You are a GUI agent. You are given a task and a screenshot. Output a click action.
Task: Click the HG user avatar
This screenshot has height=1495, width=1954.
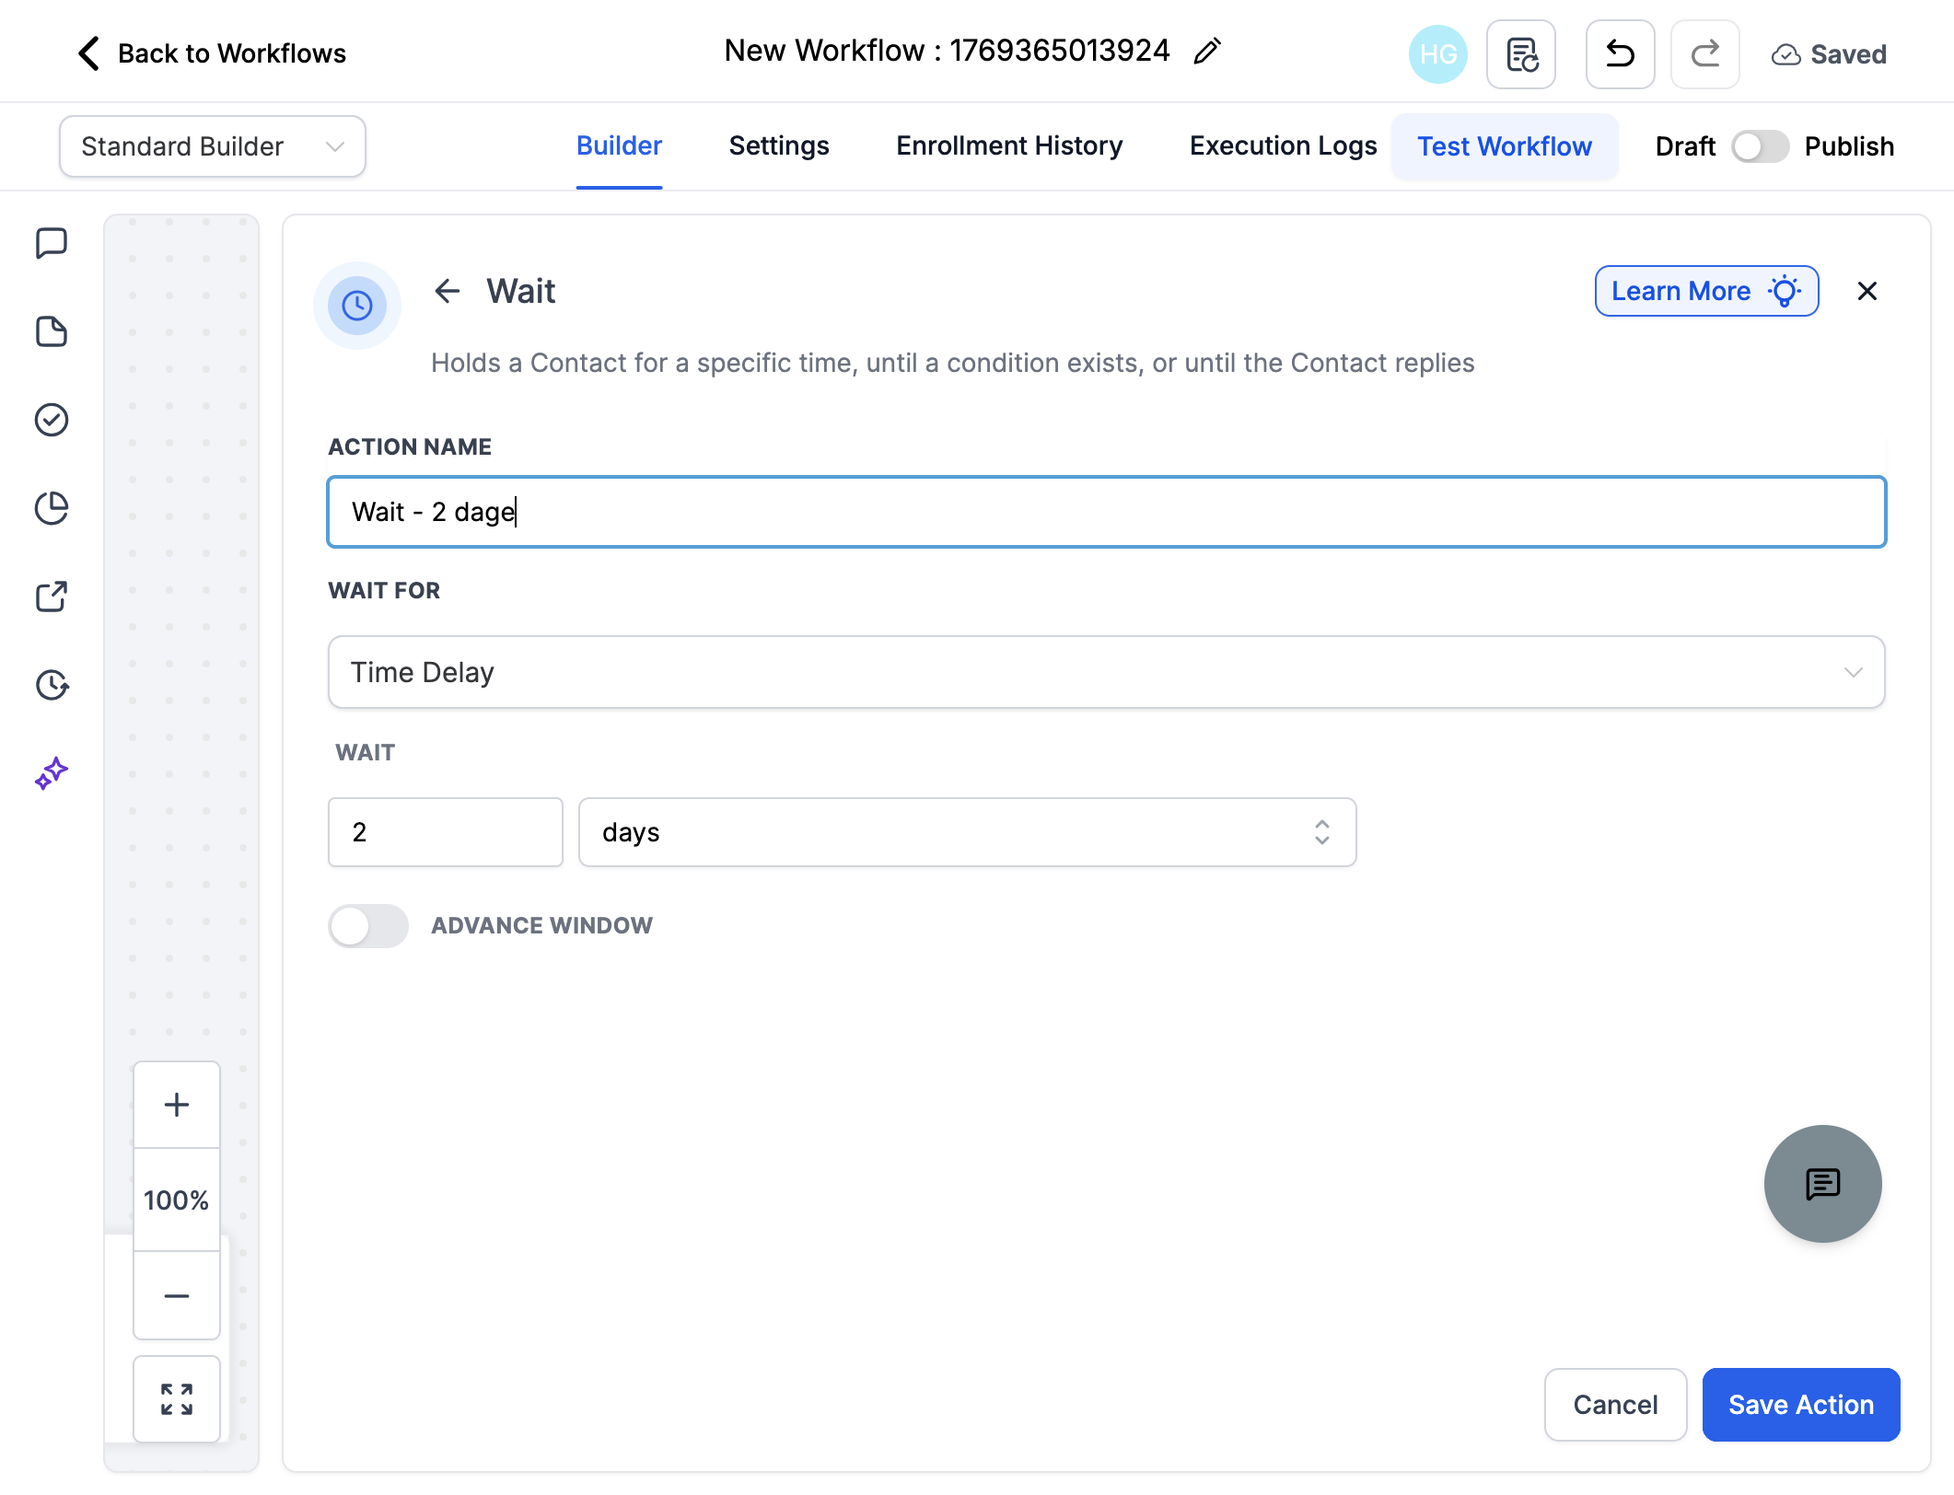[1437, 54]
